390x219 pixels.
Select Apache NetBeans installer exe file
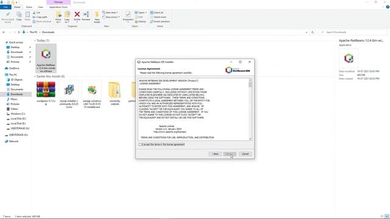tap(46, 58)
